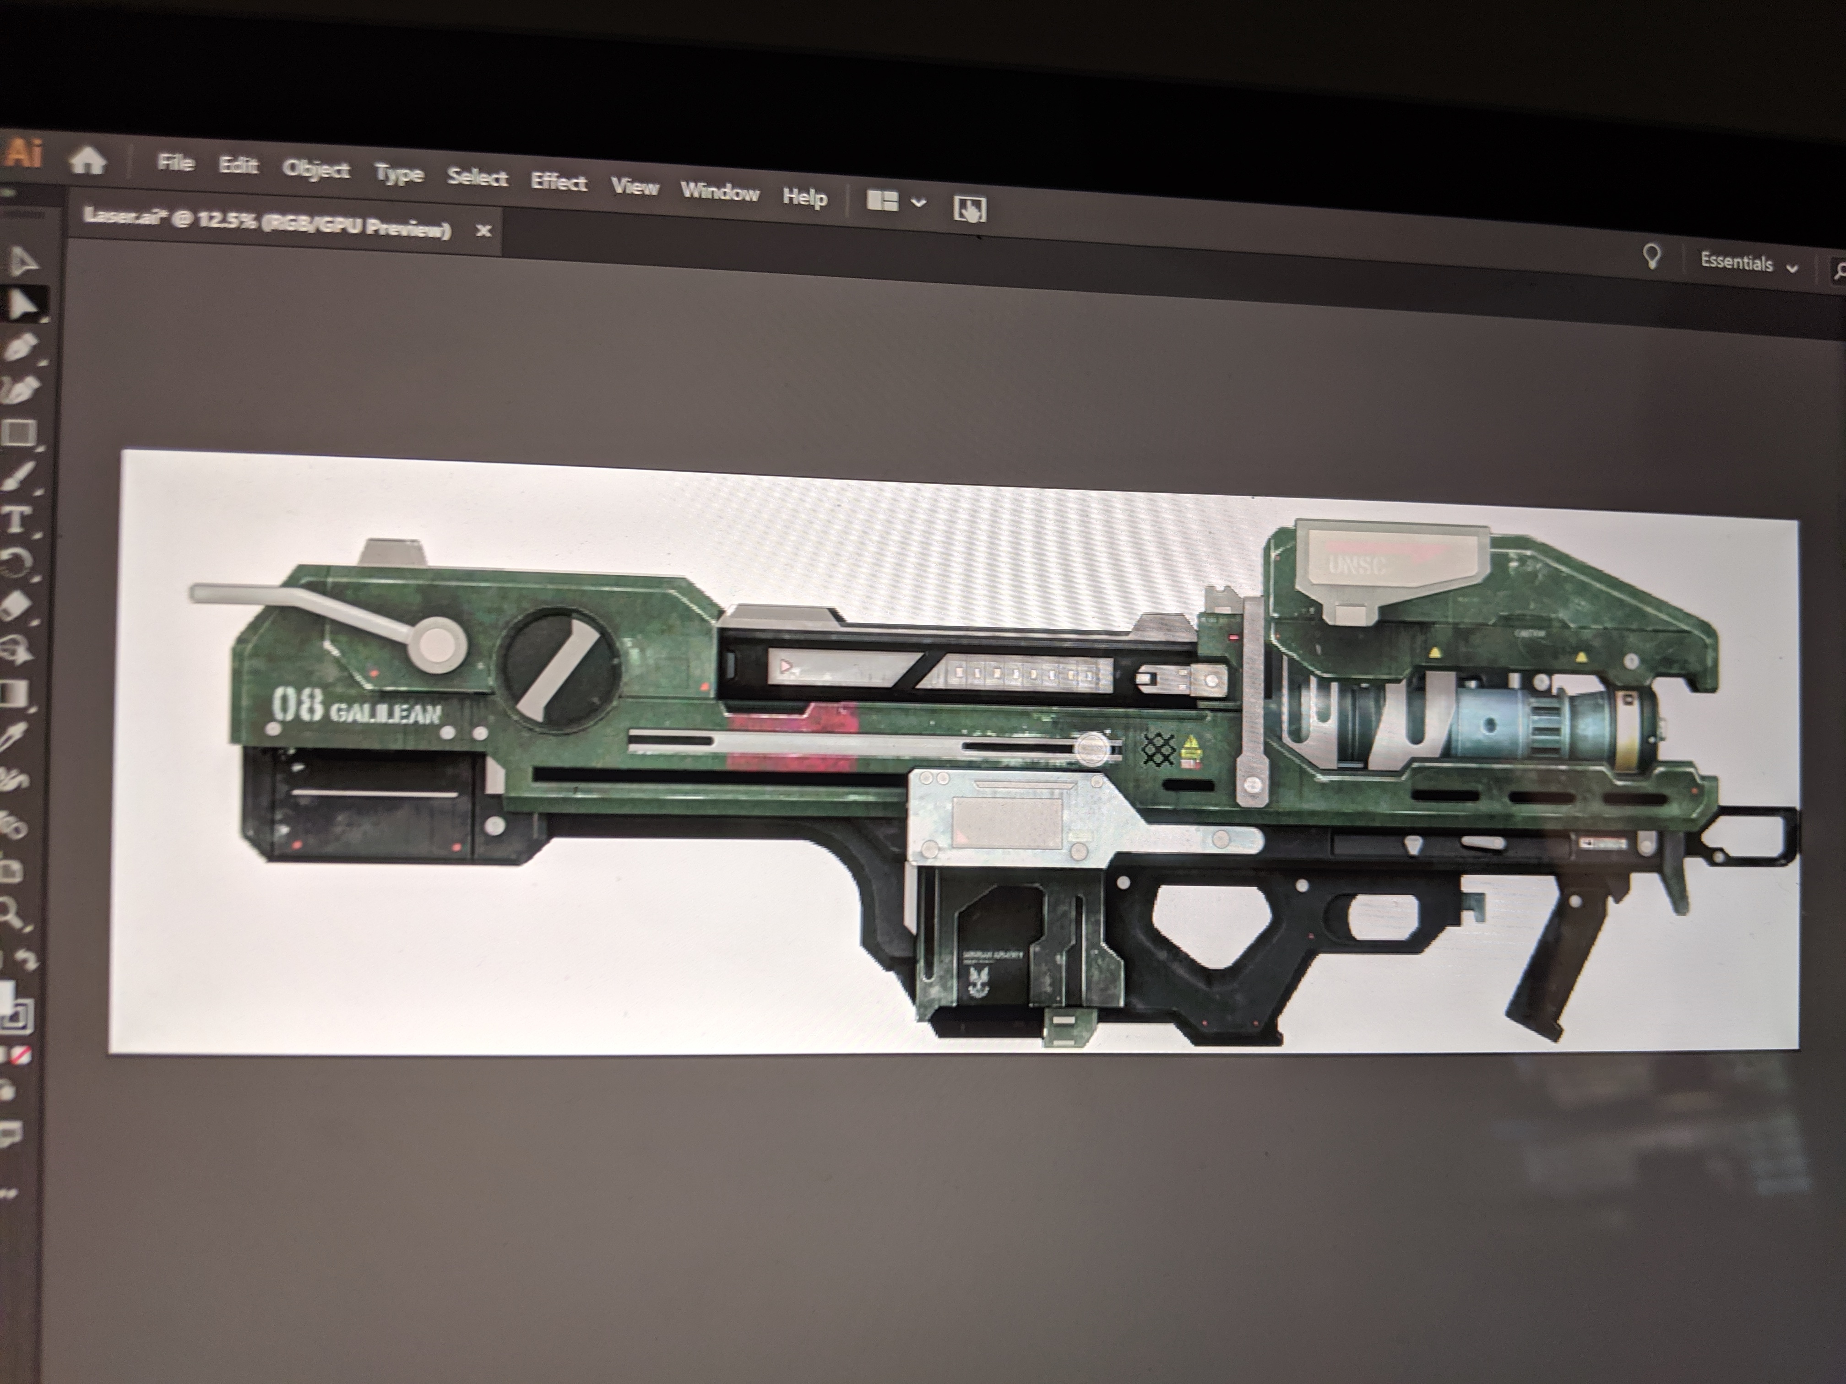The image size is (1846, 1384).
Task: Open the lightbulb Learn icon
Action: (1651, 257)
